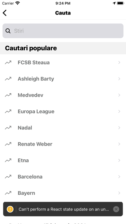The image size is (126, 224).
Task: Open the FCSB Steaua popular search
Action: [x=63, y=62]
